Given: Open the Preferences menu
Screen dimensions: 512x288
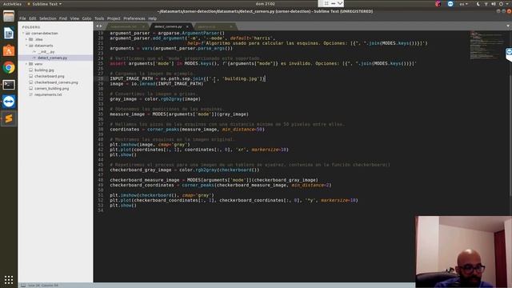Looking at the screenshot, I should coord(134,18).
